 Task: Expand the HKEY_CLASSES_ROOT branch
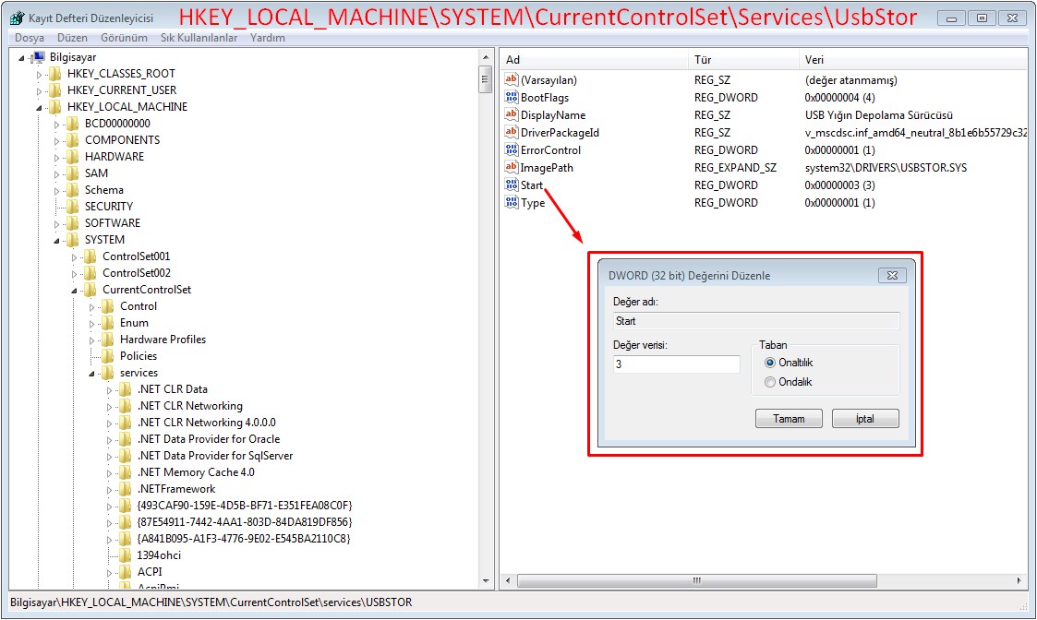[x=39, y=74]
